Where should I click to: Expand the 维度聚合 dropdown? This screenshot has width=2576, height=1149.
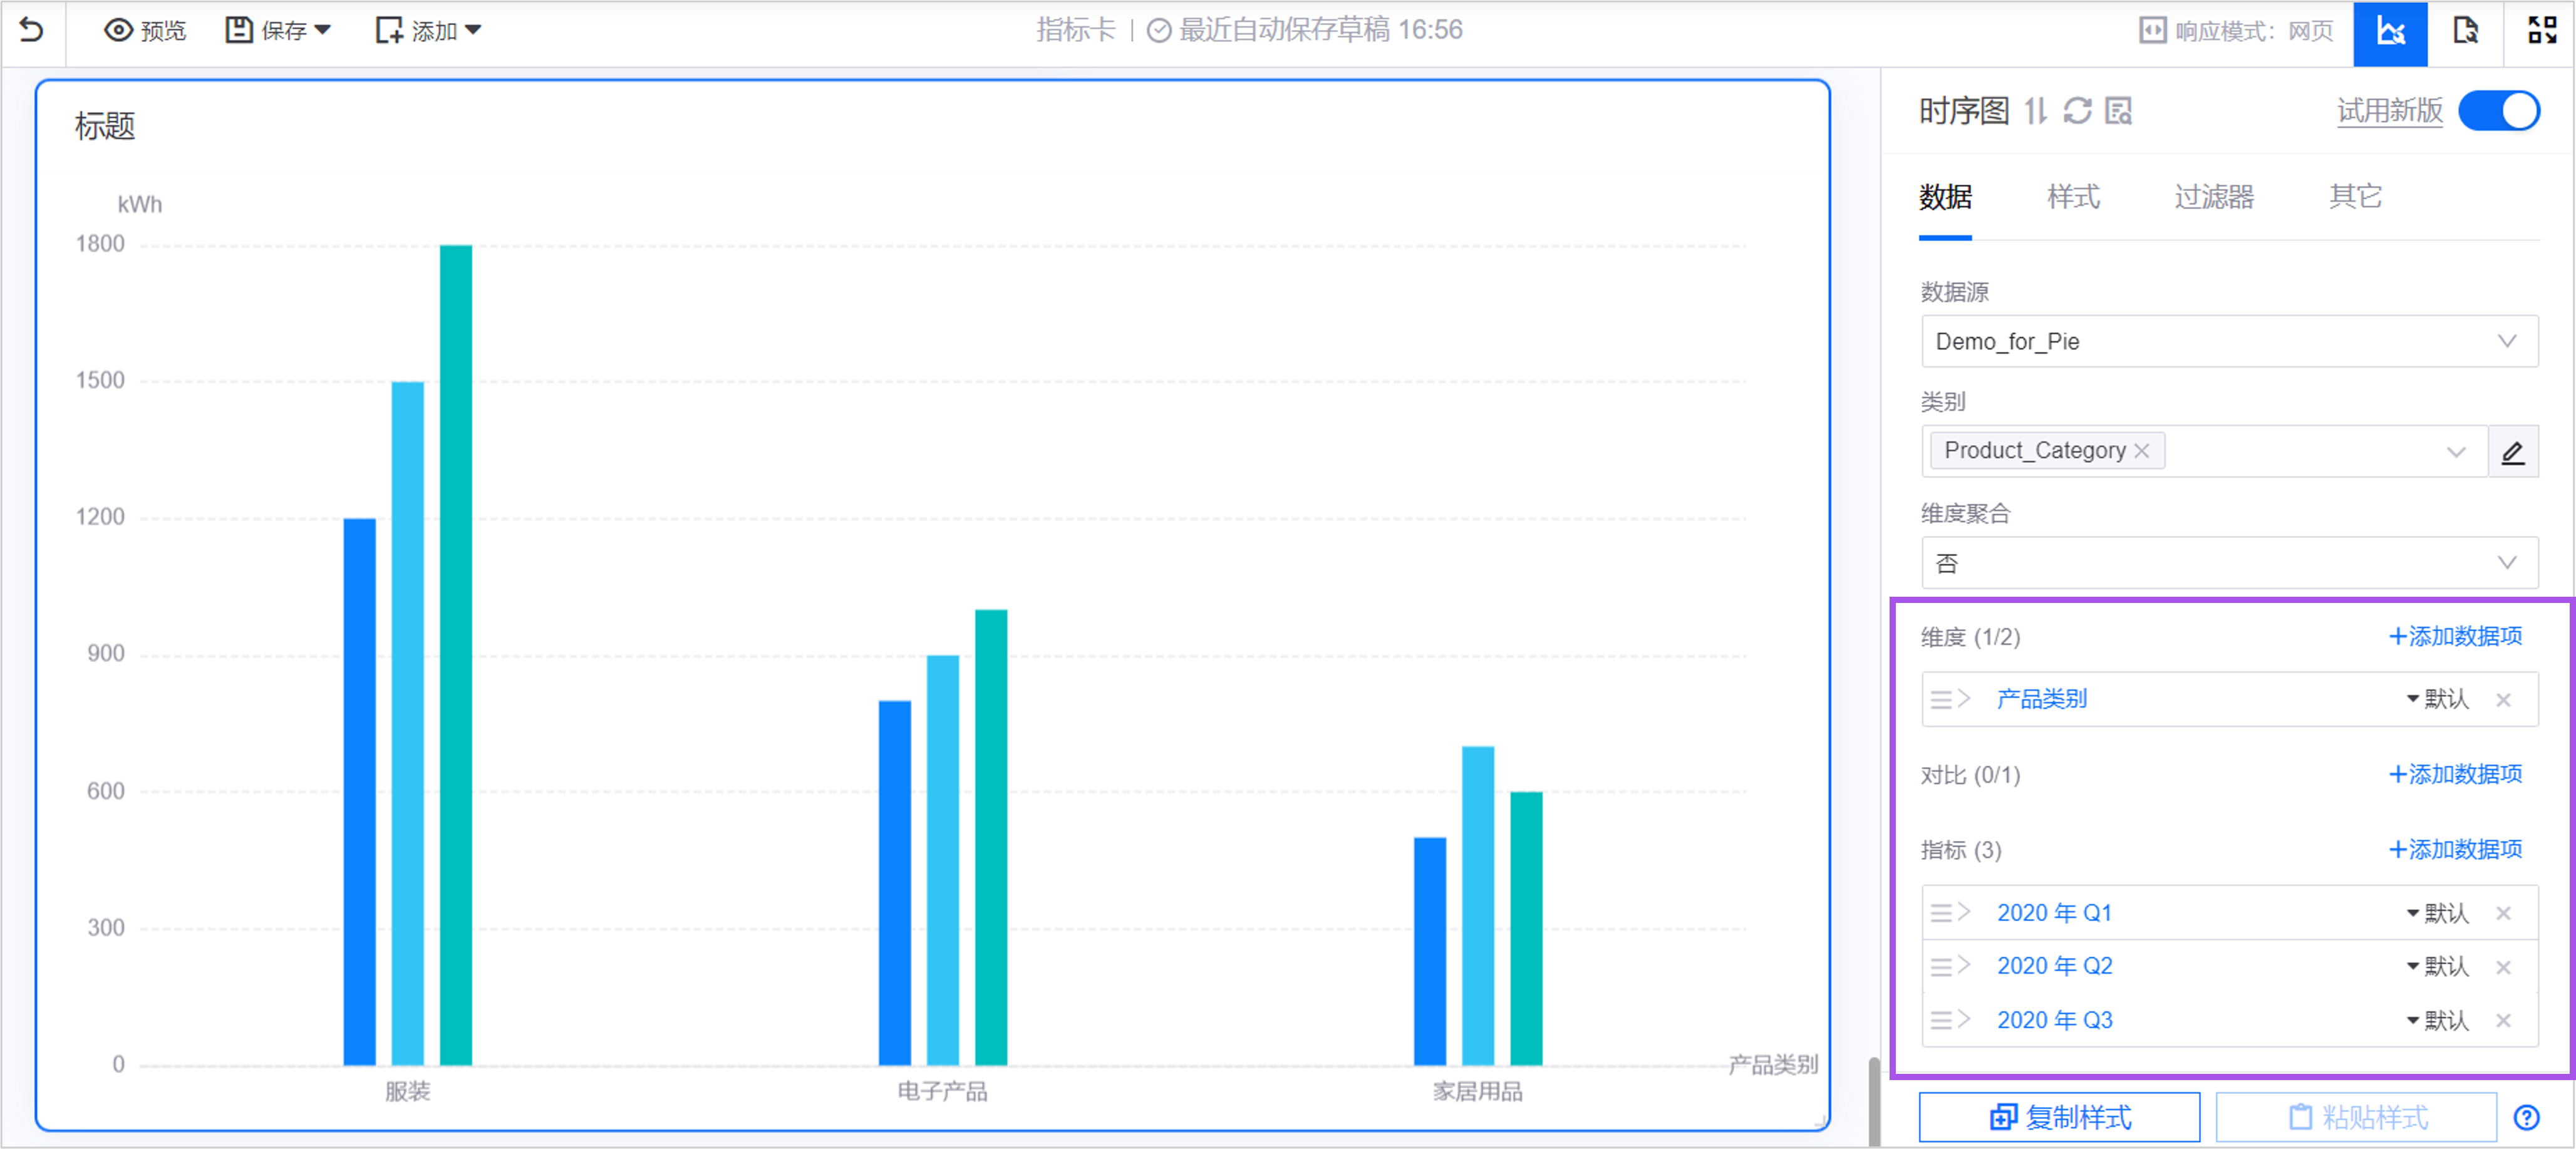(x=2228, y=563)
